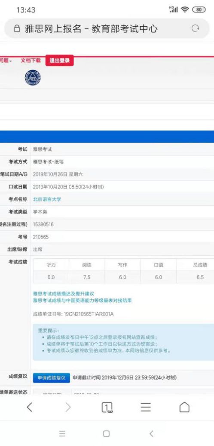The image size is (214, 446).
Task: Open the browser hamburger menu
Action: tap(146, 407)
